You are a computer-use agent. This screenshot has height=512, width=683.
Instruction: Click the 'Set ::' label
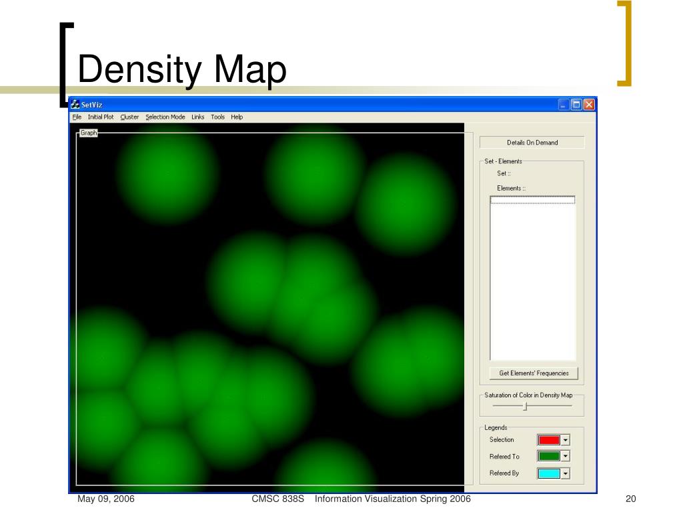(504, 173)
